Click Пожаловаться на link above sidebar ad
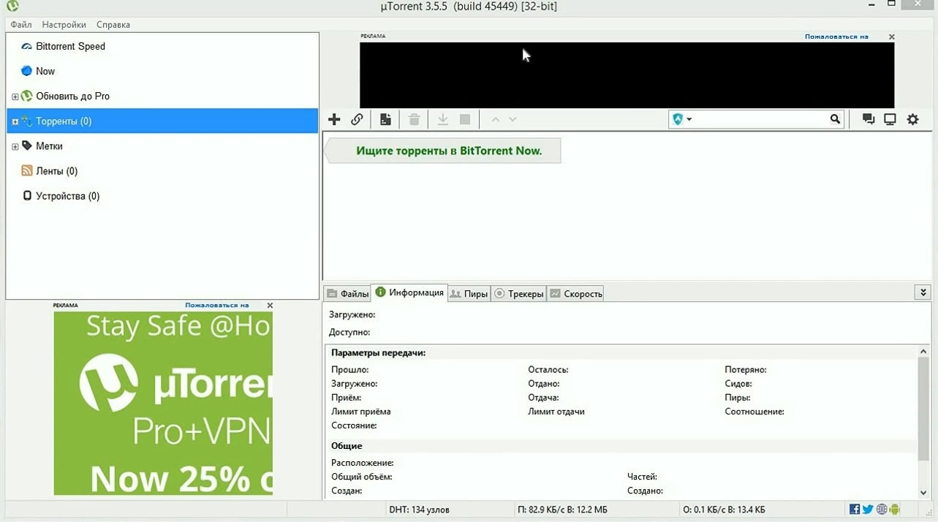 (x=216, y=306)
